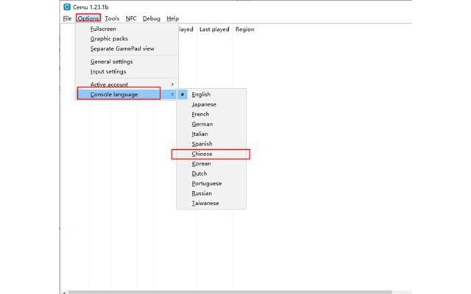Click the horizontal scrollbar at bottom

pos(230,292)
